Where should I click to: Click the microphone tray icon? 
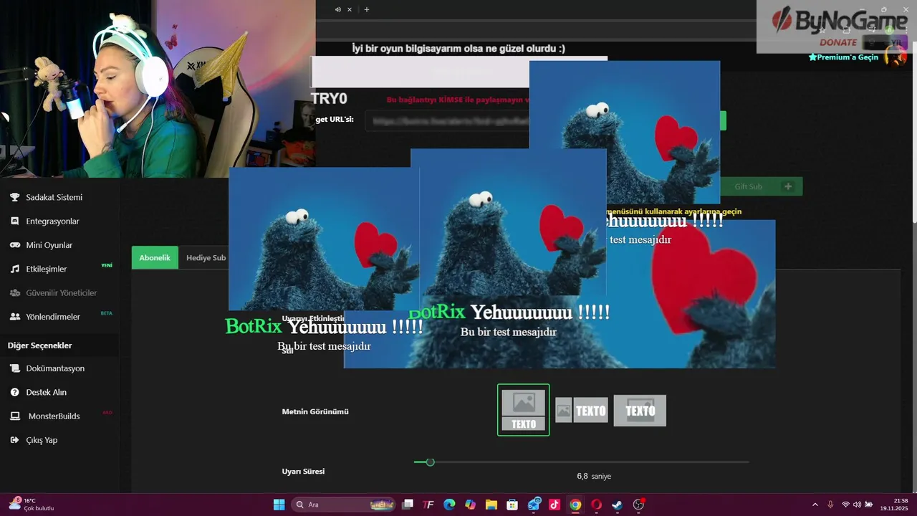(830, 505)
